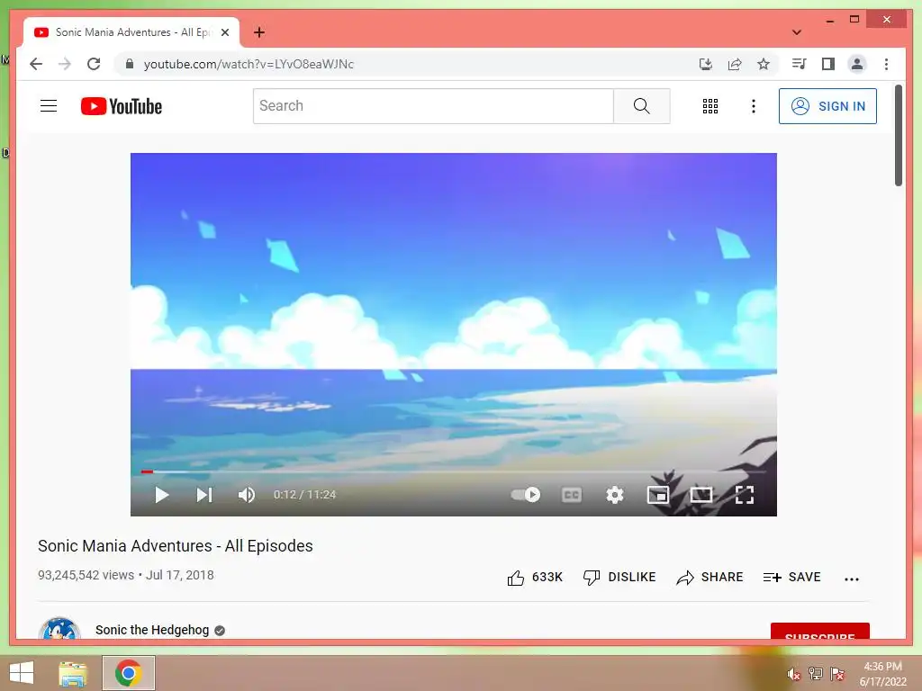Open the YouTube hamburger guide menu
The width and height of the screenshot is (922, 691).
(x=49, y=106)
